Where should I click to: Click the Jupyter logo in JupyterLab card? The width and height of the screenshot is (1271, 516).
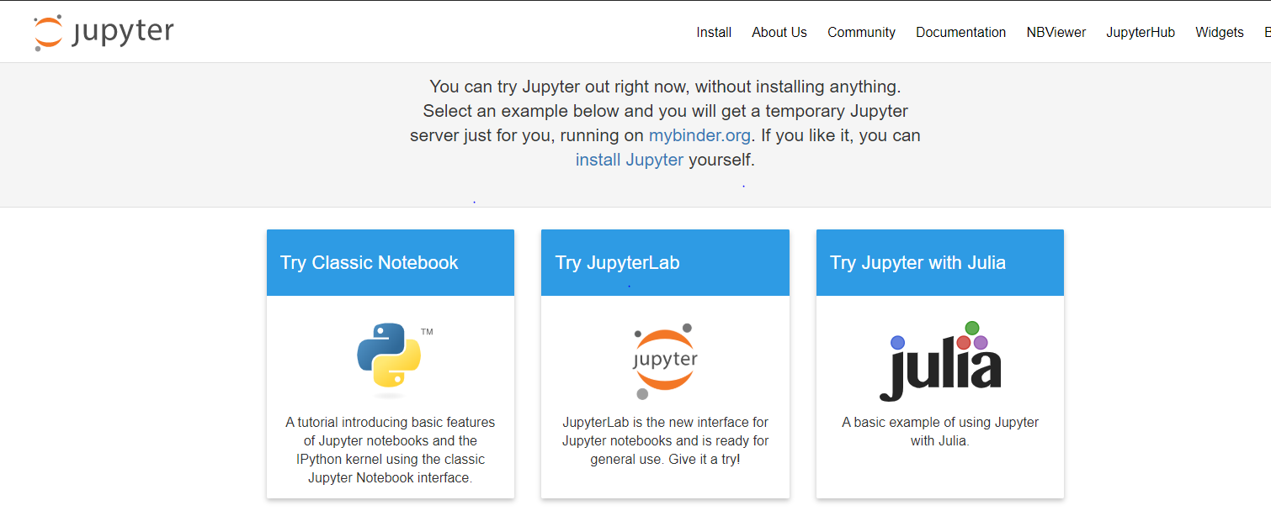pyautogui.click(x=665, y=361)
